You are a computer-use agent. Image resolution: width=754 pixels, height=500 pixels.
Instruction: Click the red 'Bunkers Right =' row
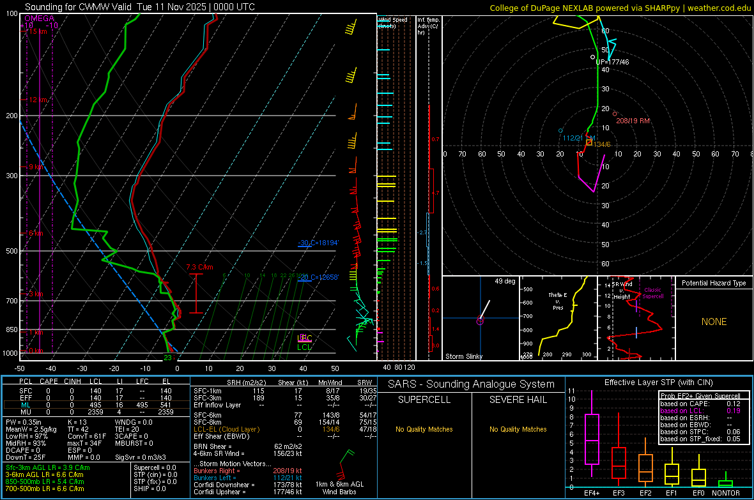(247, 471)
